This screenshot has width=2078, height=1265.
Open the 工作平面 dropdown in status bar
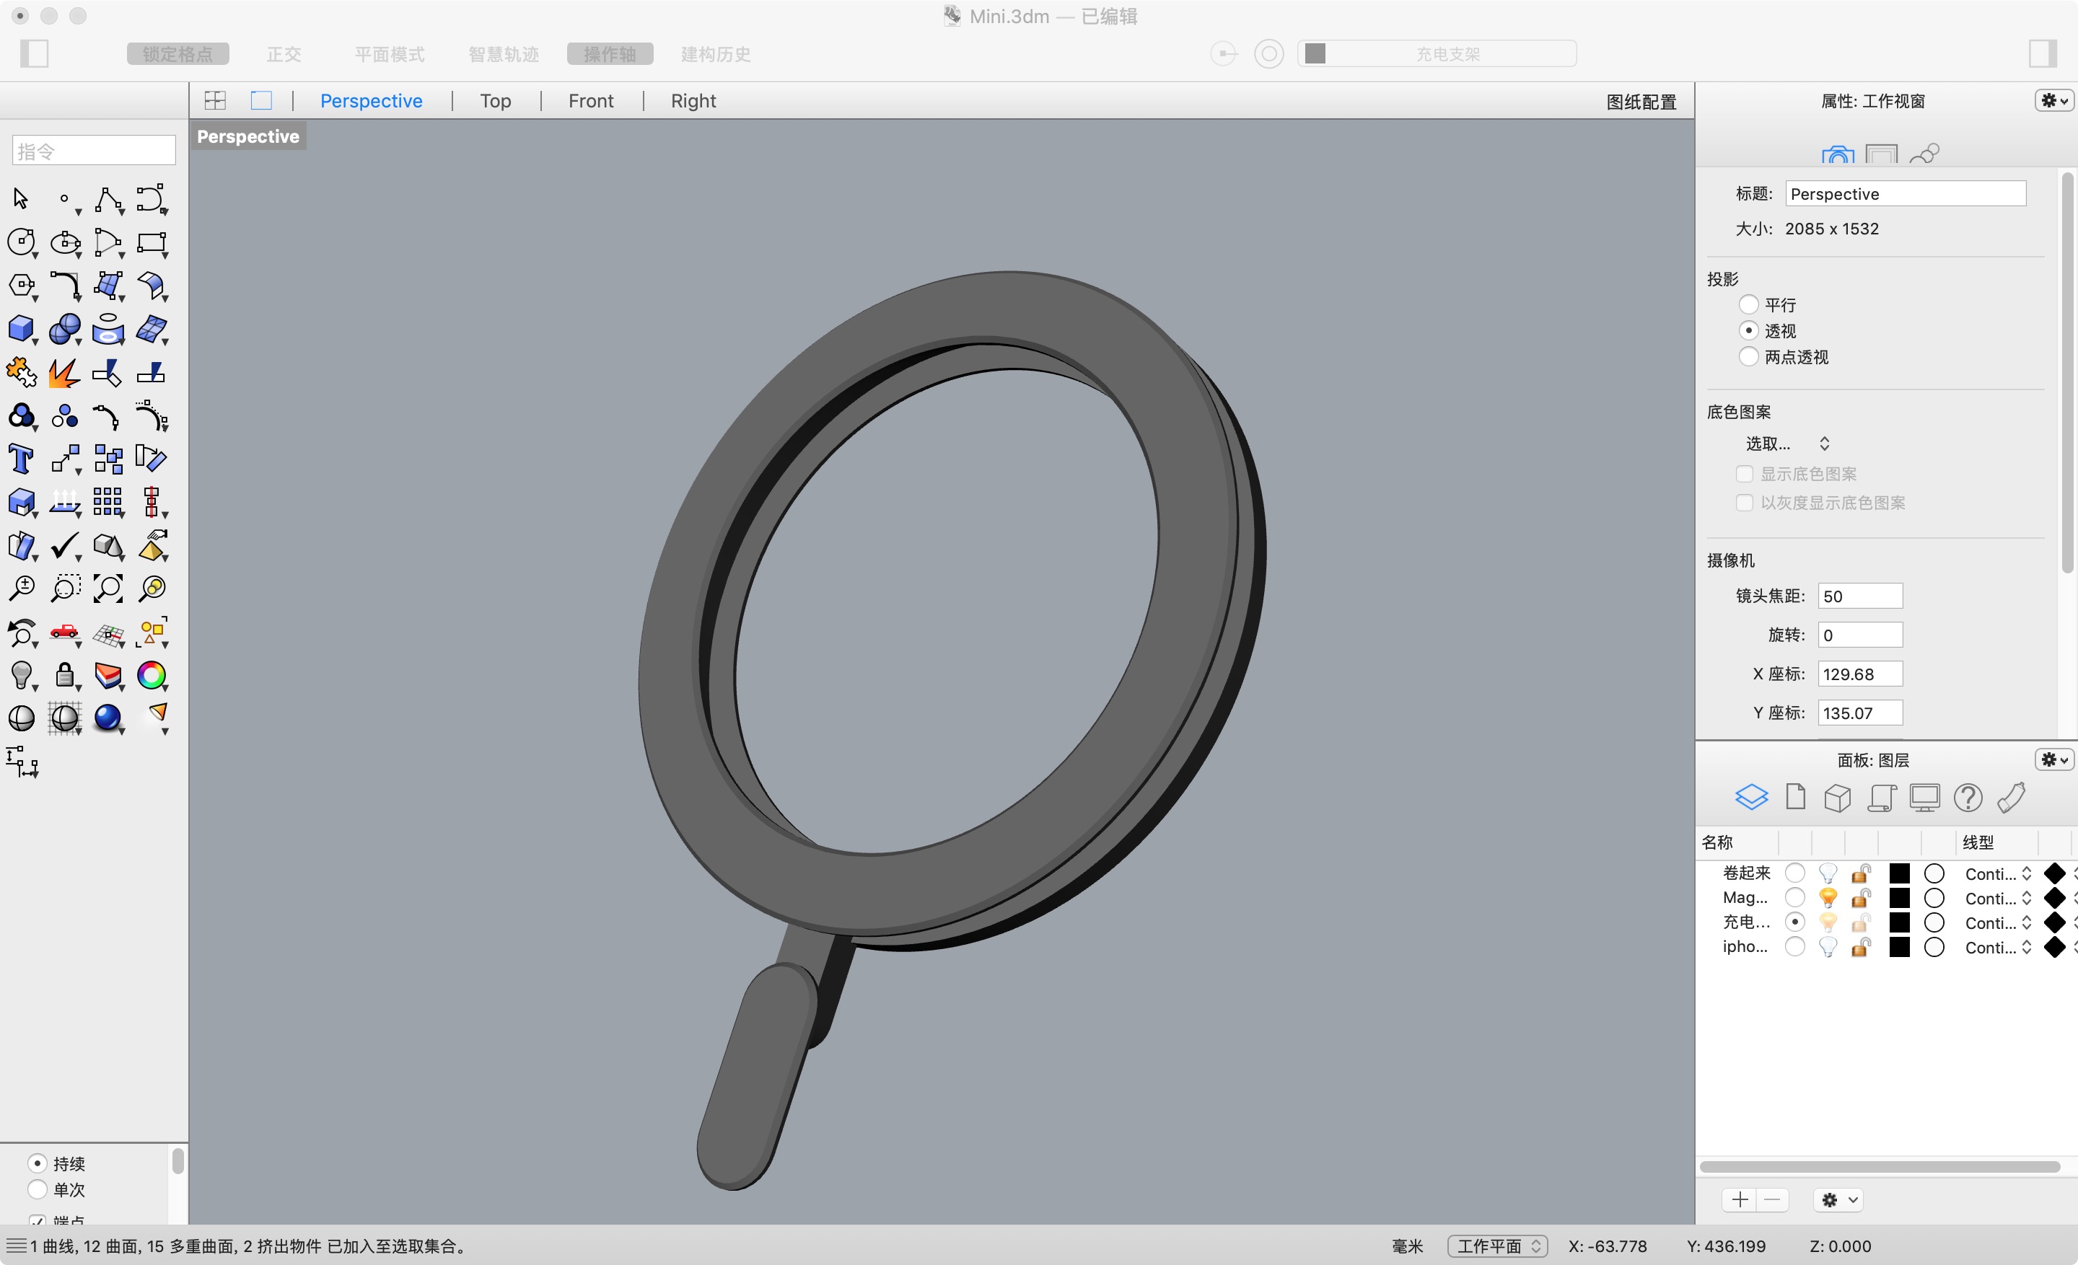[1497, 1246]
